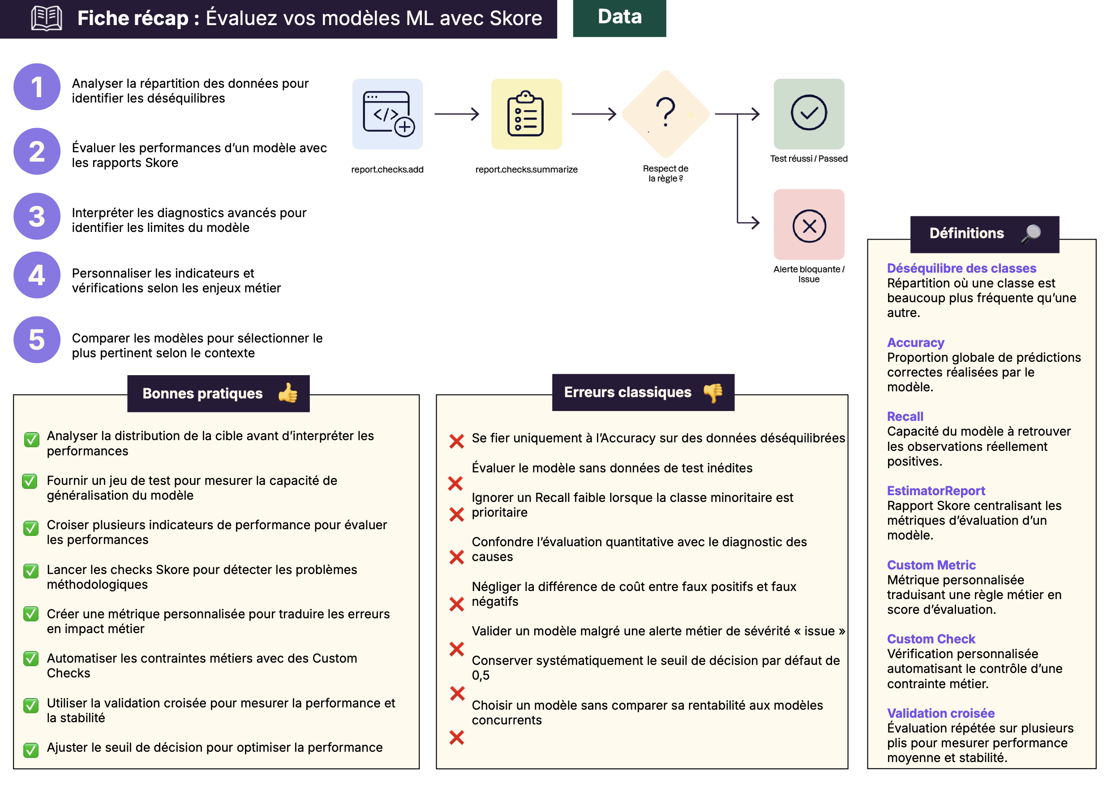1116x788 pixels.
Task: Select the purple step 5 circle
Action: pos(37,339)
